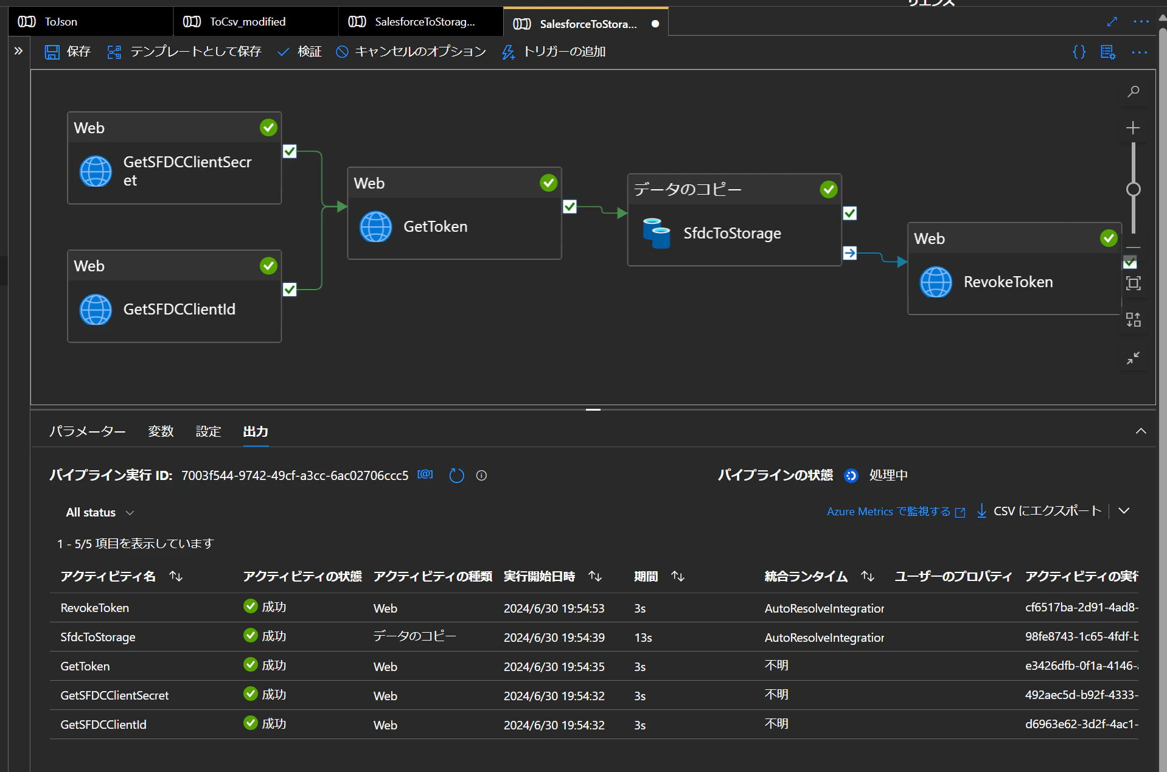The width and height of the screenshot is (1167, 772).
Task: Click the GetSFDCClientSecret green status check icon
Action: pyautogui.click(x=268, y=128)
